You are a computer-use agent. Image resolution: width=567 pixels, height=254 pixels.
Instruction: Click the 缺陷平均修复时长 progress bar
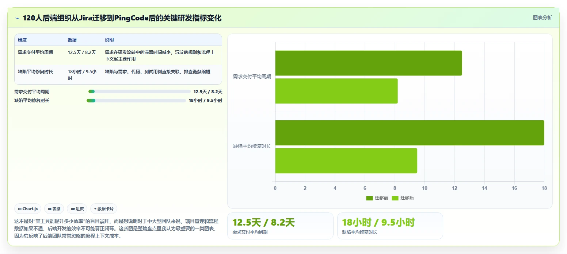[x=136, y=100]
